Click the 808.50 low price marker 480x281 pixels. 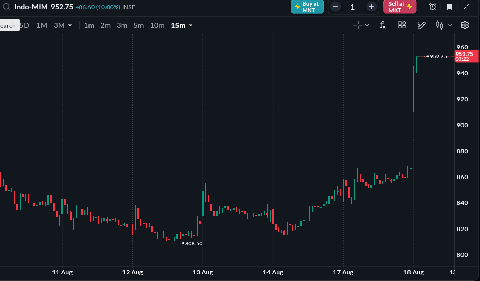point(194,243)
